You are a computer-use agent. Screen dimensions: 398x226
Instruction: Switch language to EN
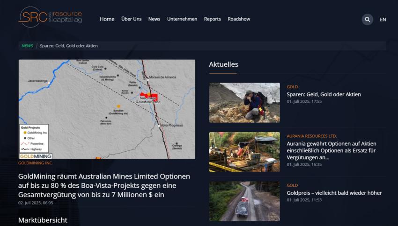[383, 20]
